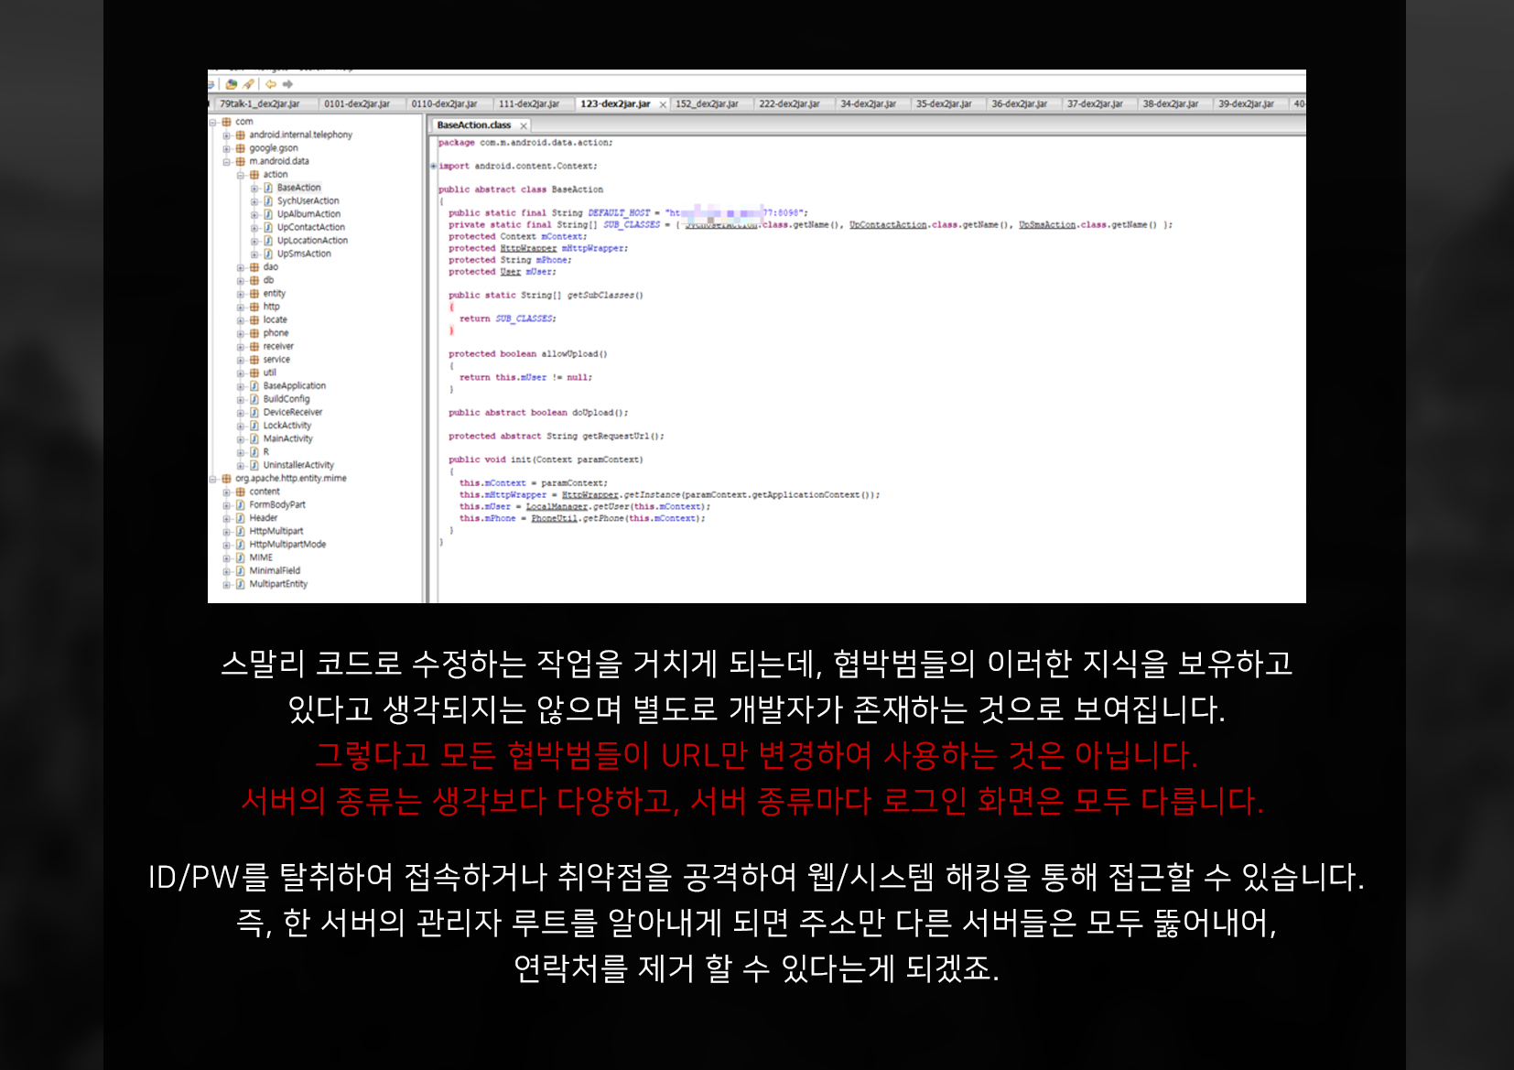Expand the SychUserAction class node

coord(255,201)
